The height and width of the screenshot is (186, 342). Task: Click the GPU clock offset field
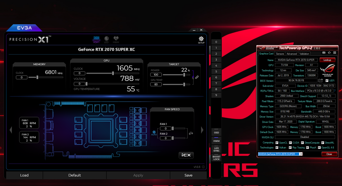click(x=79, y=73)
